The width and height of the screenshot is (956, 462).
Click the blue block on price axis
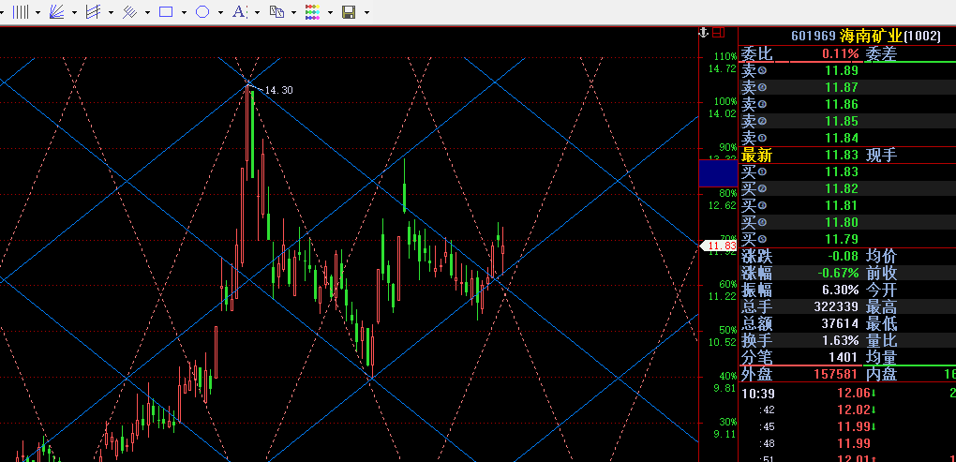718,173
